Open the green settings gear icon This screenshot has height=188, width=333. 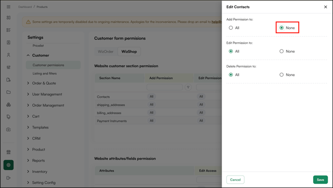(8, 165)
